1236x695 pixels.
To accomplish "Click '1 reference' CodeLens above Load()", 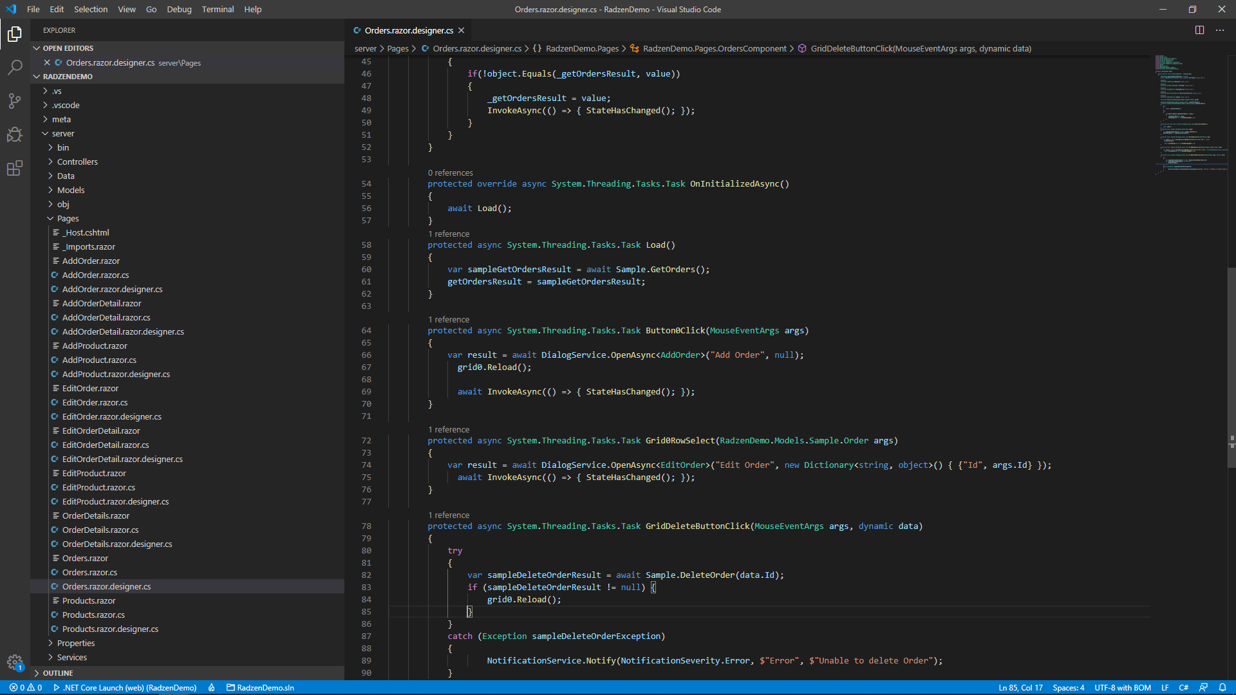I will (x=449, y=234).
